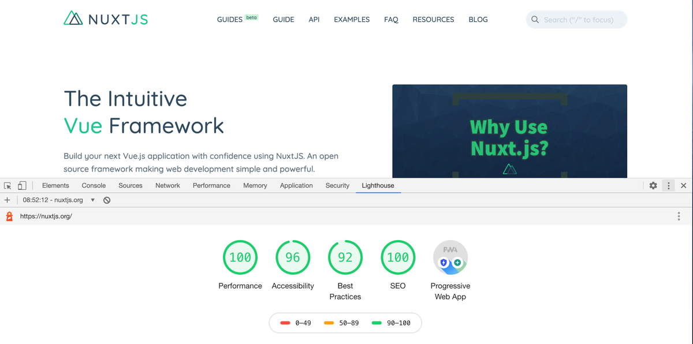Click the https://nuxtjs.org/ report URL

[x=46, y=216]
